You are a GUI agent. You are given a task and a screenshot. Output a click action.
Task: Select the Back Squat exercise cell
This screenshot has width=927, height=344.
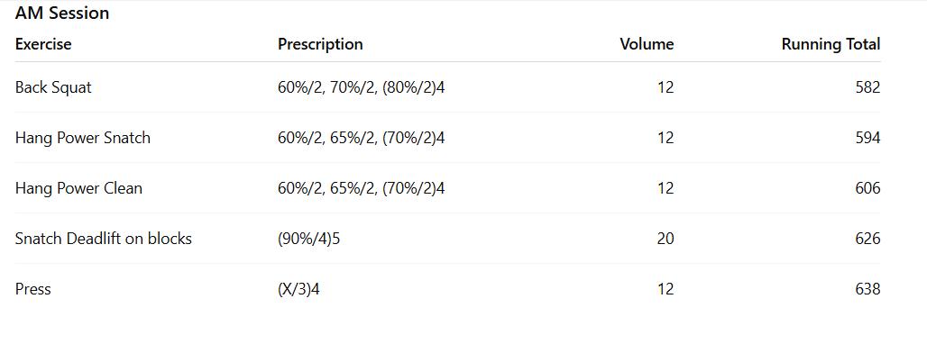(53, 87)
